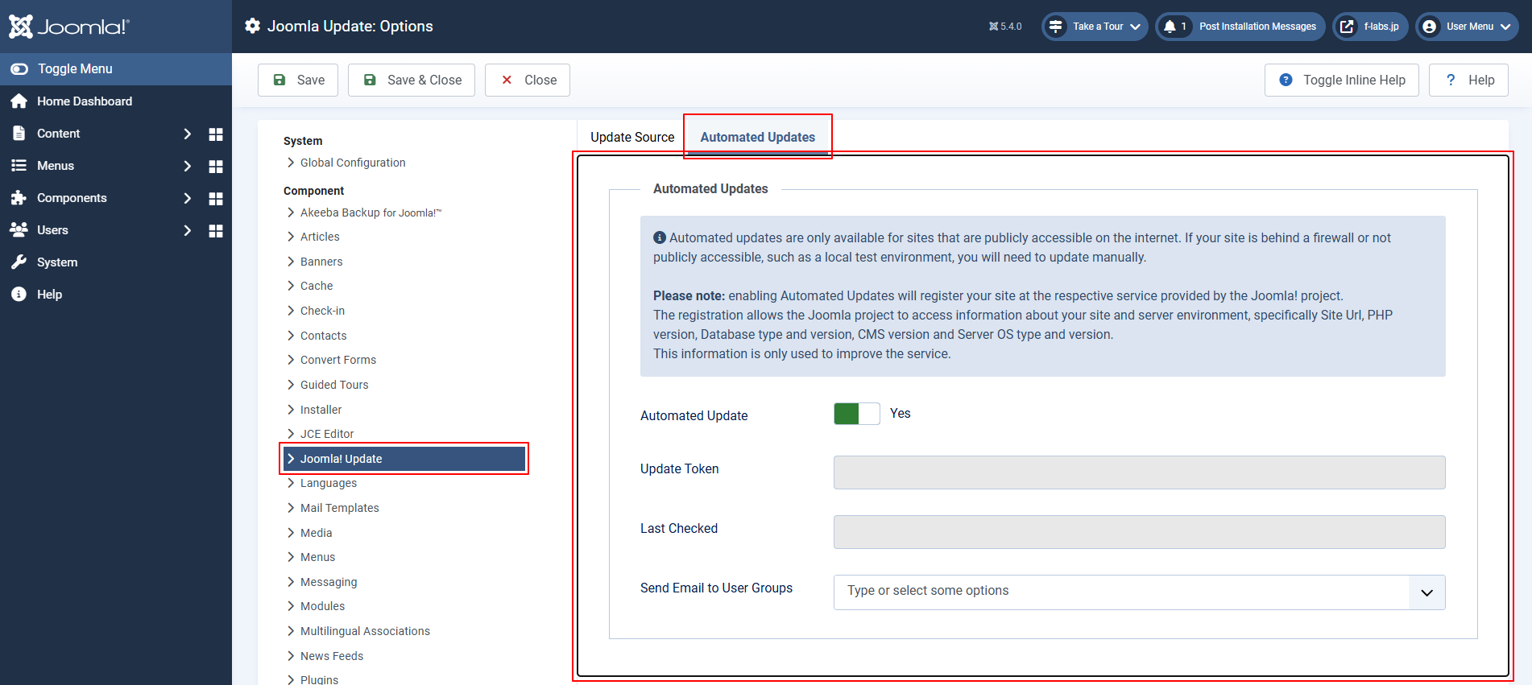Open the Components dashboard grid icon
This screenshot has width=1532, height=685.
coord(215,198)
